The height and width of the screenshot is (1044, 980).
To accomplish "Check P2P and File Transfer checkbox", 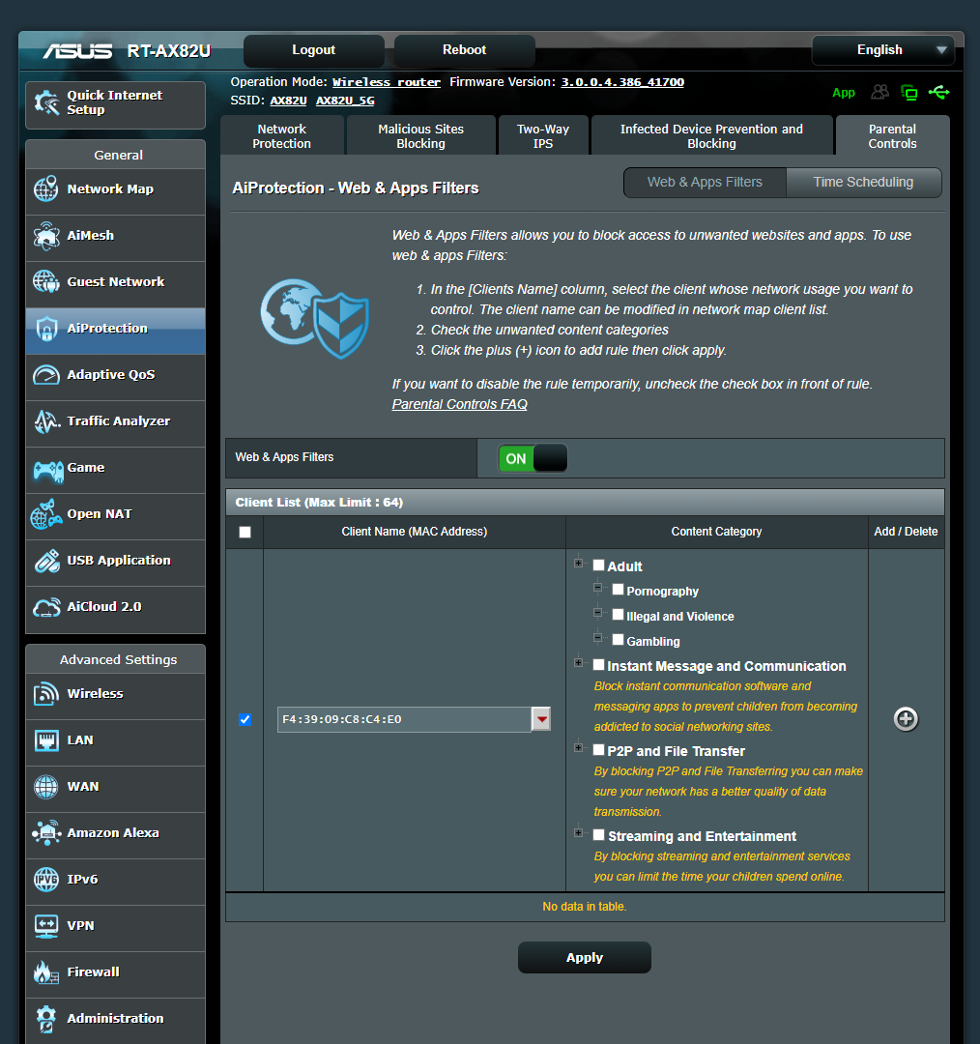I will click(598, 750).
